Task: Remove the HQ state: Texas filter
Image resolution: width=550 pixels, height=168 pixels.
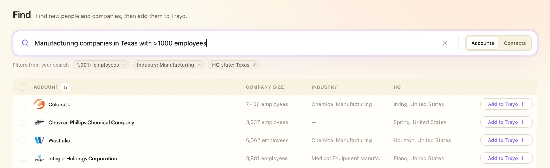Action: (254, 65)
